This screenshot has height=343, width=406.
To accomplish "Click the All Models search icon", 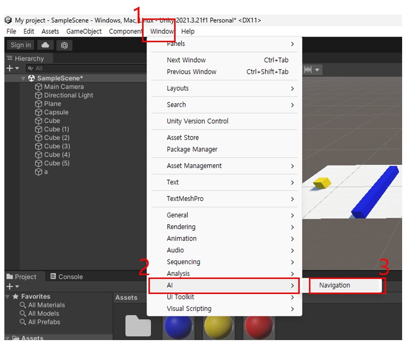I will pyautogui.click(x=23, y=313).
